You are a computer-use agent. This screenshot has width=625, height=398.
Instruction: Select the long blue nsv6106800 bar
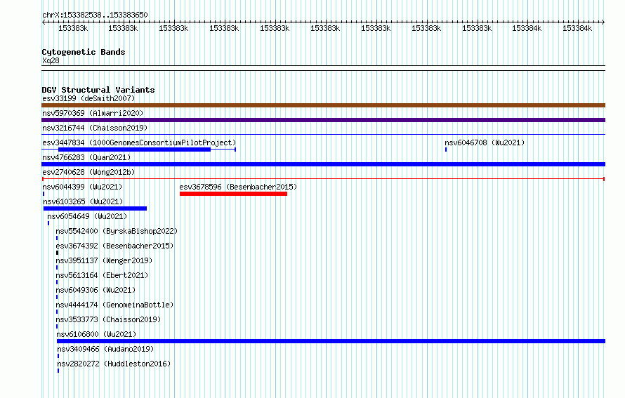pyautogui.click(x=331, y=341)
